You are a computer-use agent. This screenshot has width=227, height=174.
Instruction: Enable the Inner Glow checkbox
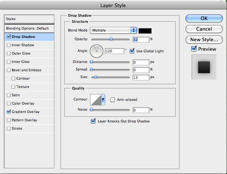(x=9, y=62)
